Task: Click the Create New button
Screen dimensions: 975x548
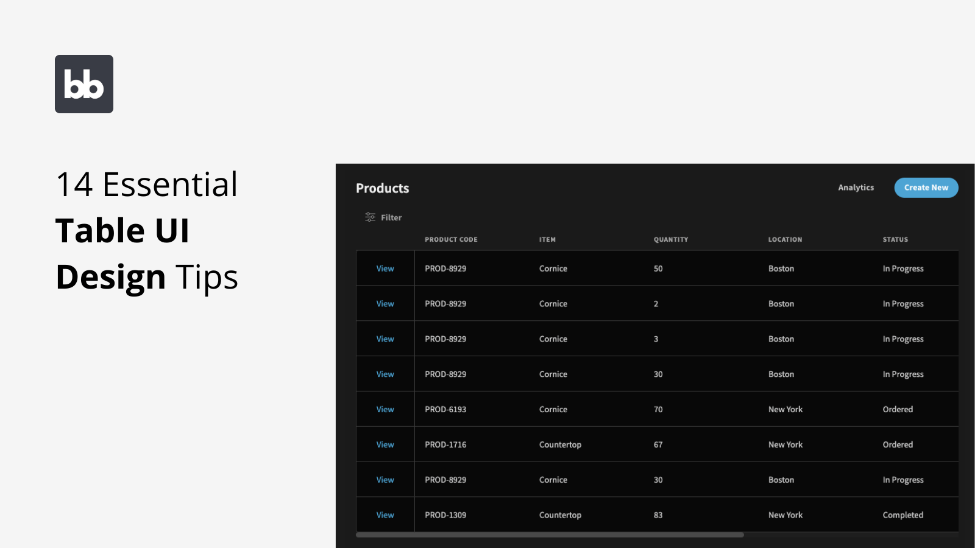Action: 926,188
